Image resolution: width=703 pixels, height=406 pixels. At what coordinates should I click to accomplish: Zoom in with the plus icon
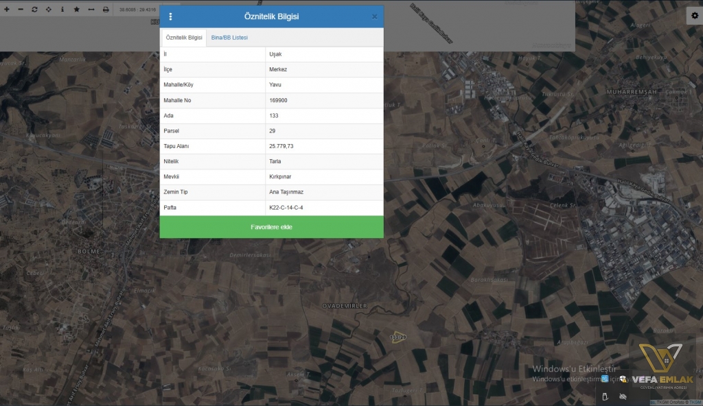(7, 10)
